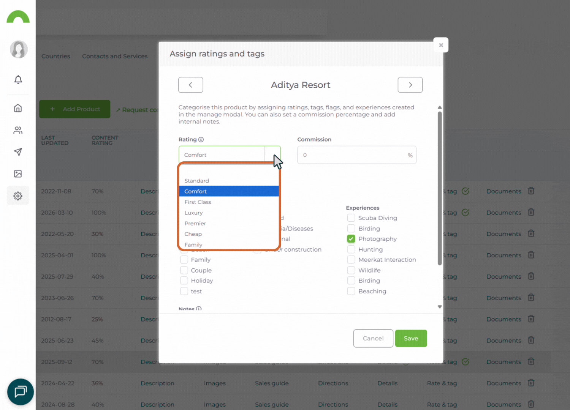Screen dimensions: 570x410
Task: Uncheck the Photography experience checkbox
Action: [351, 239]
